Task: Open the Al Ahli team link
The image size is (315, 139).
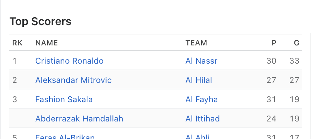Action: (x=197, y=137)
